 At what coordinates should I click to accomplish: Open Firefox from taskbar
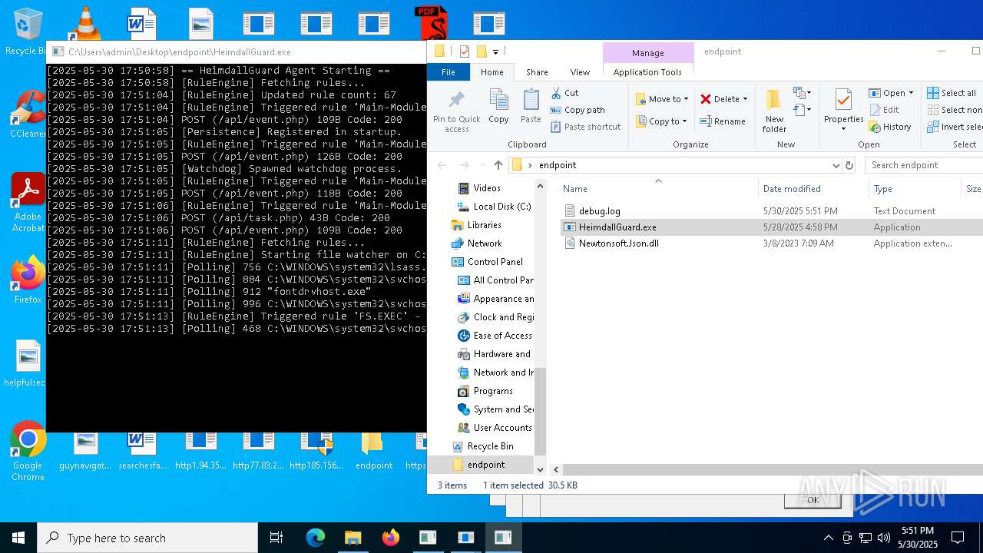click(391, 538)
